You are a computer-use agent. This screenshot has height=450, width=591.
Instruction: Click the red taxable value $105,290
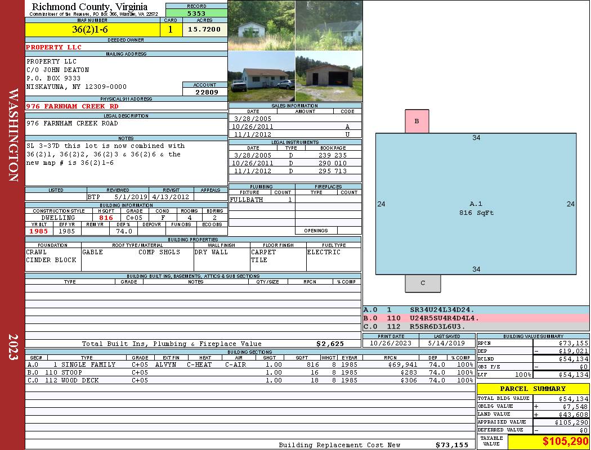click(565, 442)
